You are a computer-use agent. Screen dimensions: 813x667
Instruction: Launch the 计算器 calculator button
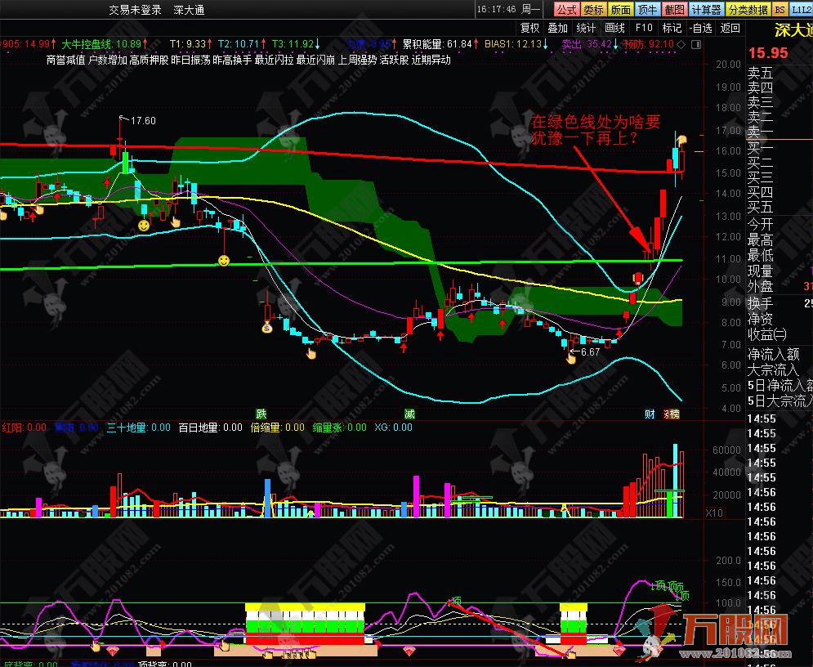[706, 9]
